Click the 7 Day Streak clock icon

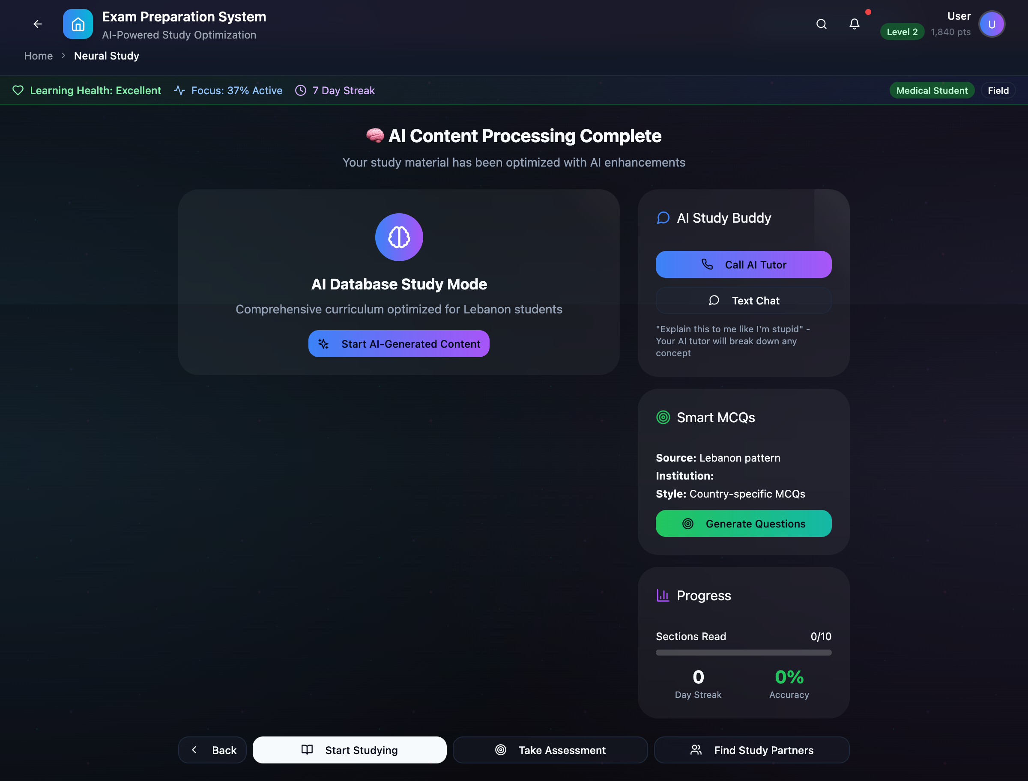click(300, 90)
